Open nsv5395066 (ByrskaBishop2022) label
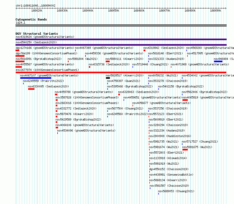Viewport: 234px width, 204px height. click(130, 86)
